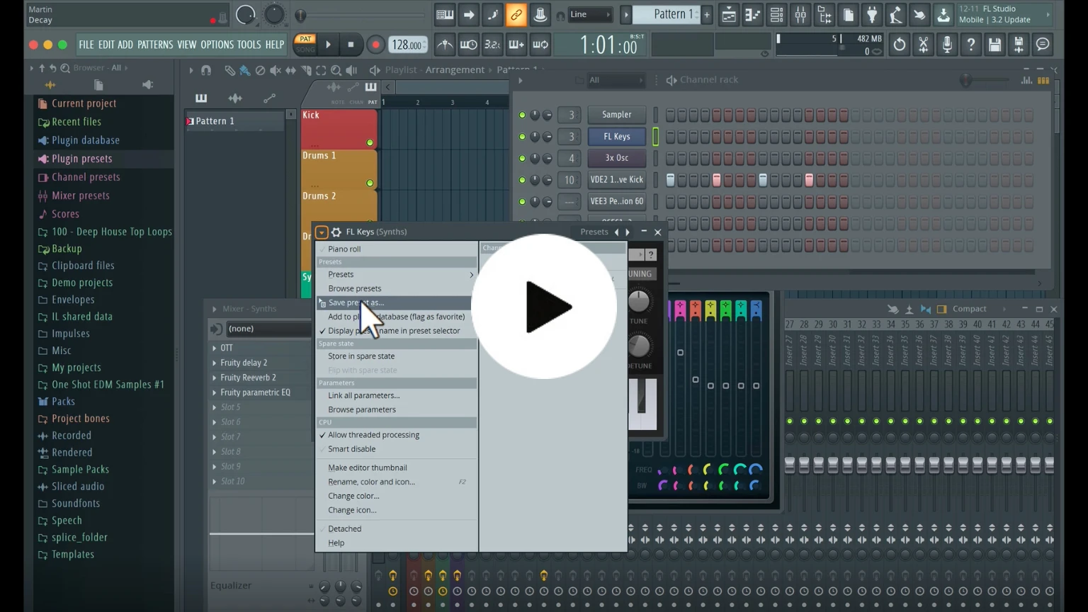Switch the PAT/SONG mode toggle
This screenshot has height=612, width=1088.
305,44
